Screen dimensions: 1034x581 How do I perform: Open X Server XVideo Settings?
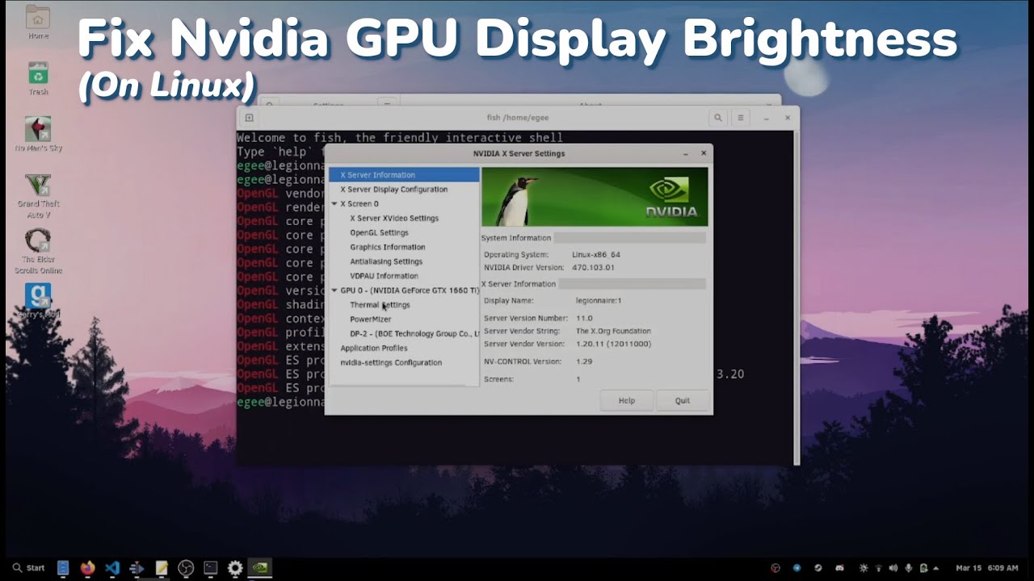click(x=394, y=218)
